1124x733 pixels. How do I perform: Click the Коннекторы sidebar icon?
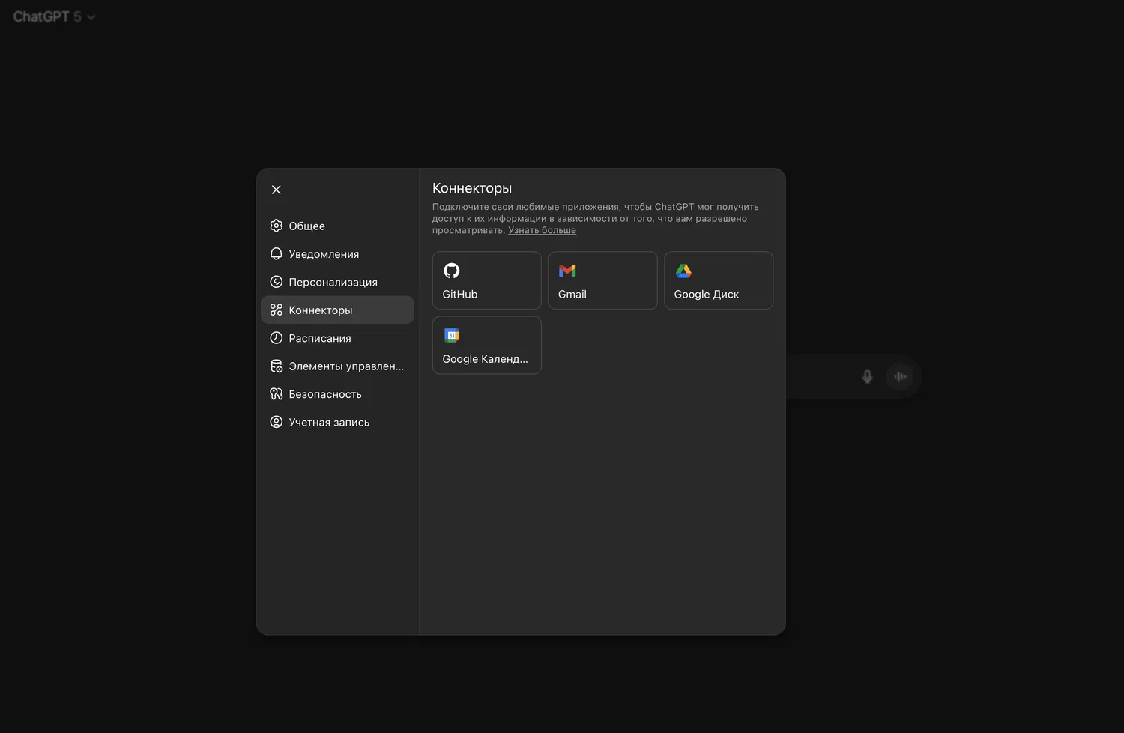pos(277,310)
